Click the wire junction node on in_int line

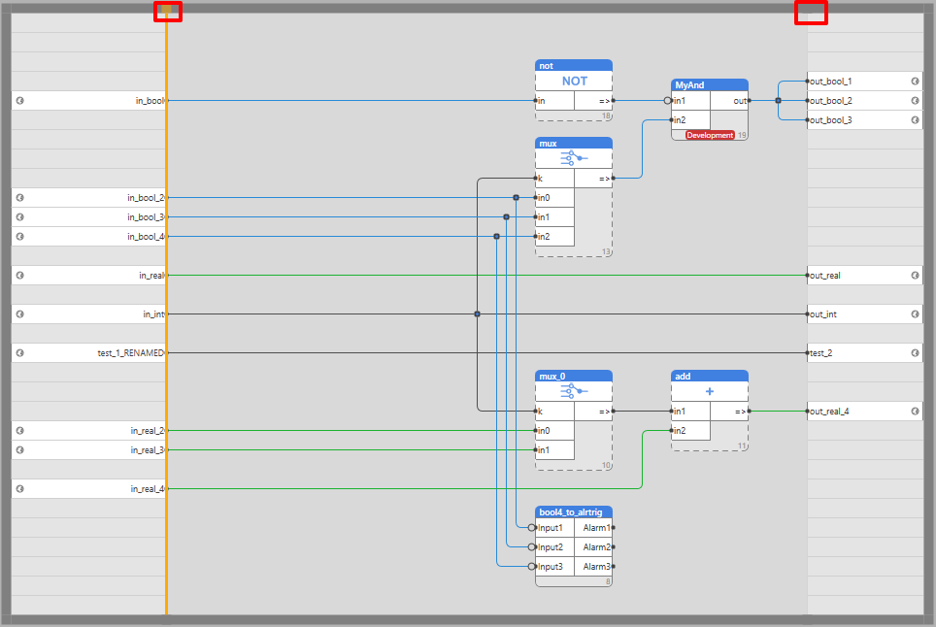click(x=477, y=314)
